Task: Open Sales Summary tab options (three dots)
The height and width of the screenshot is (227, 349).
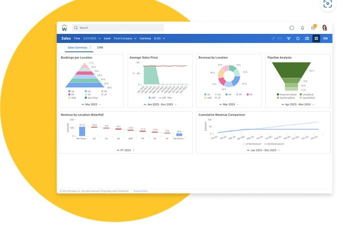Action: [90, 47]
